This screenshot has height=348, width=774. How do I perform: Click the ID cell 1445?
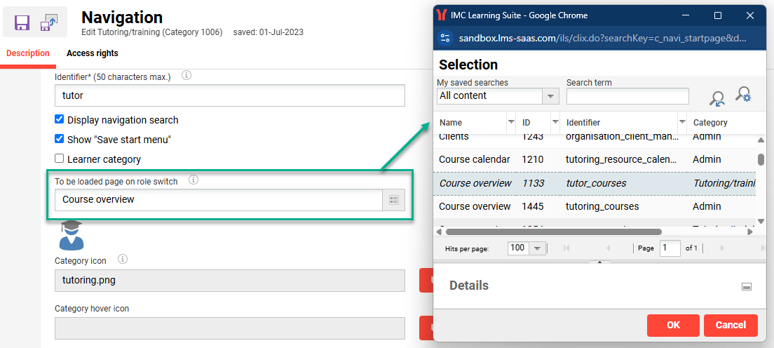click(533, 206)
